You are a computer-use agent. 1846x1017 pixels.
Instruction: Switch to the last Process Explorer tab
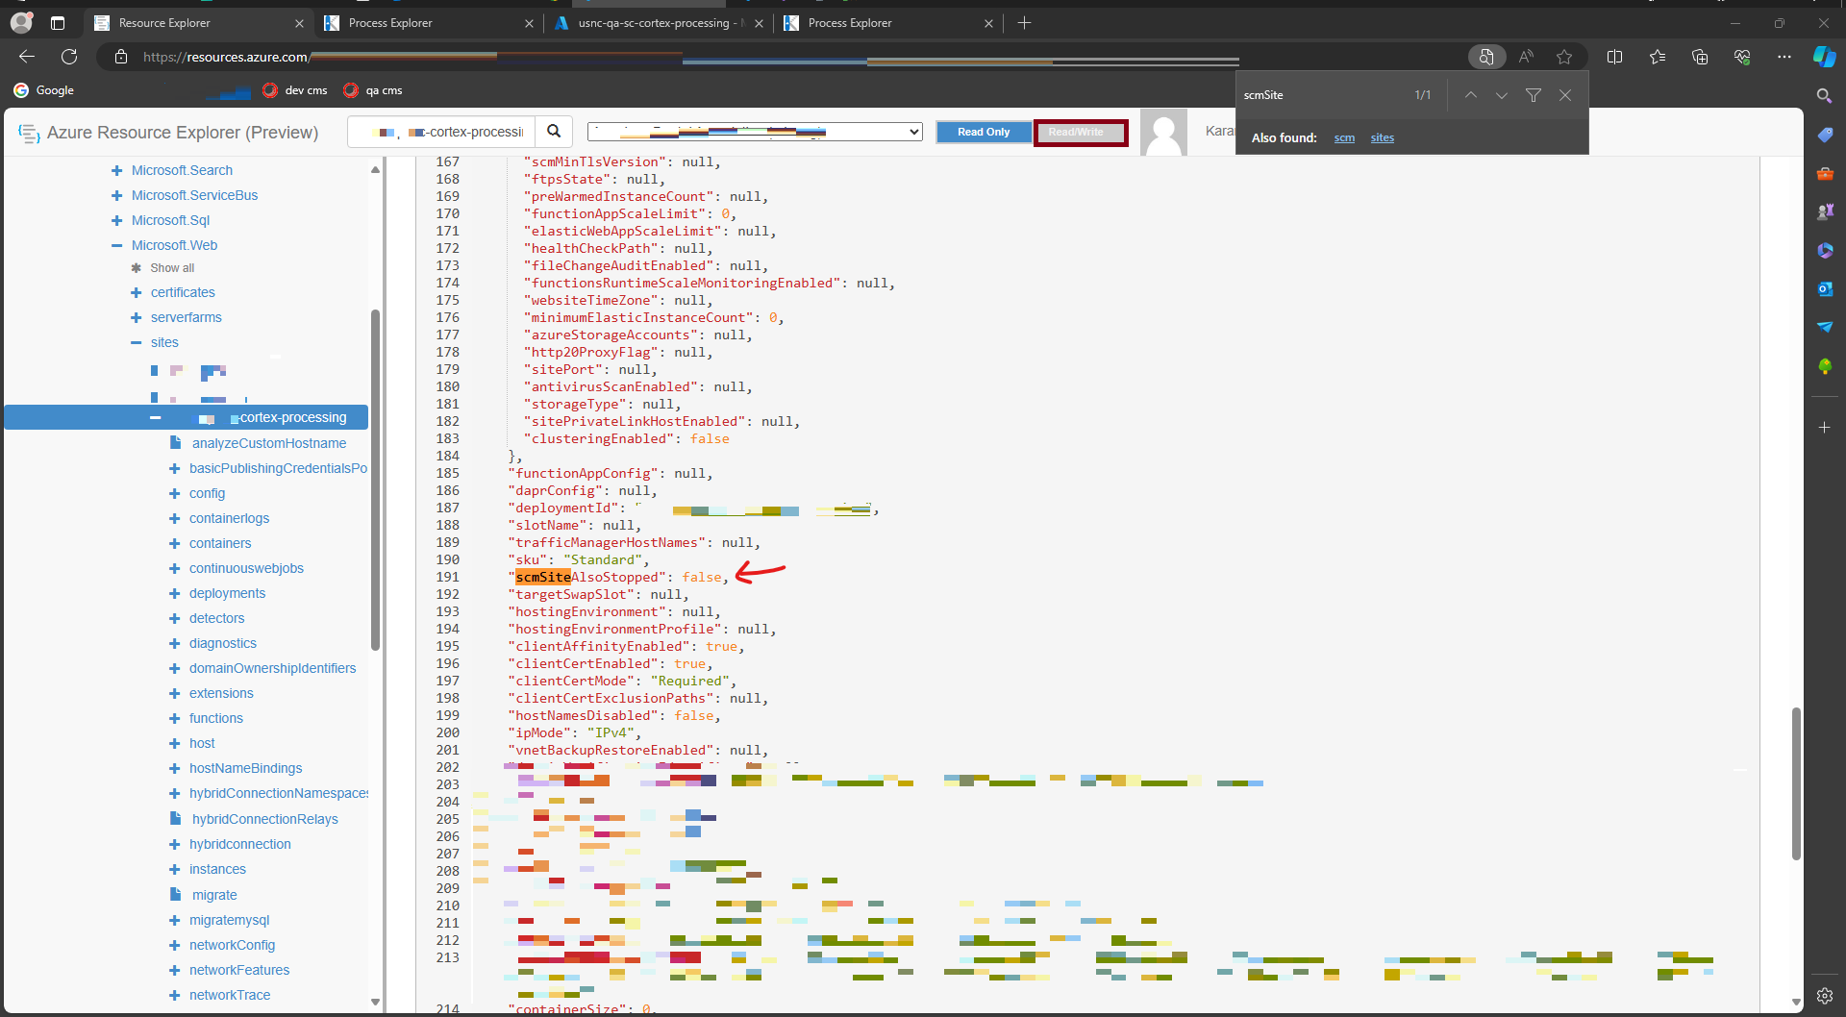[x=886, y=23]
